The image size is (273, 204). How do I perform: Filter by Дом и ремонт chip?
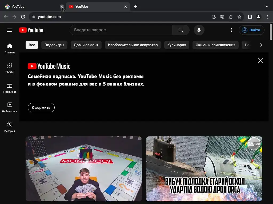[86, 45]
